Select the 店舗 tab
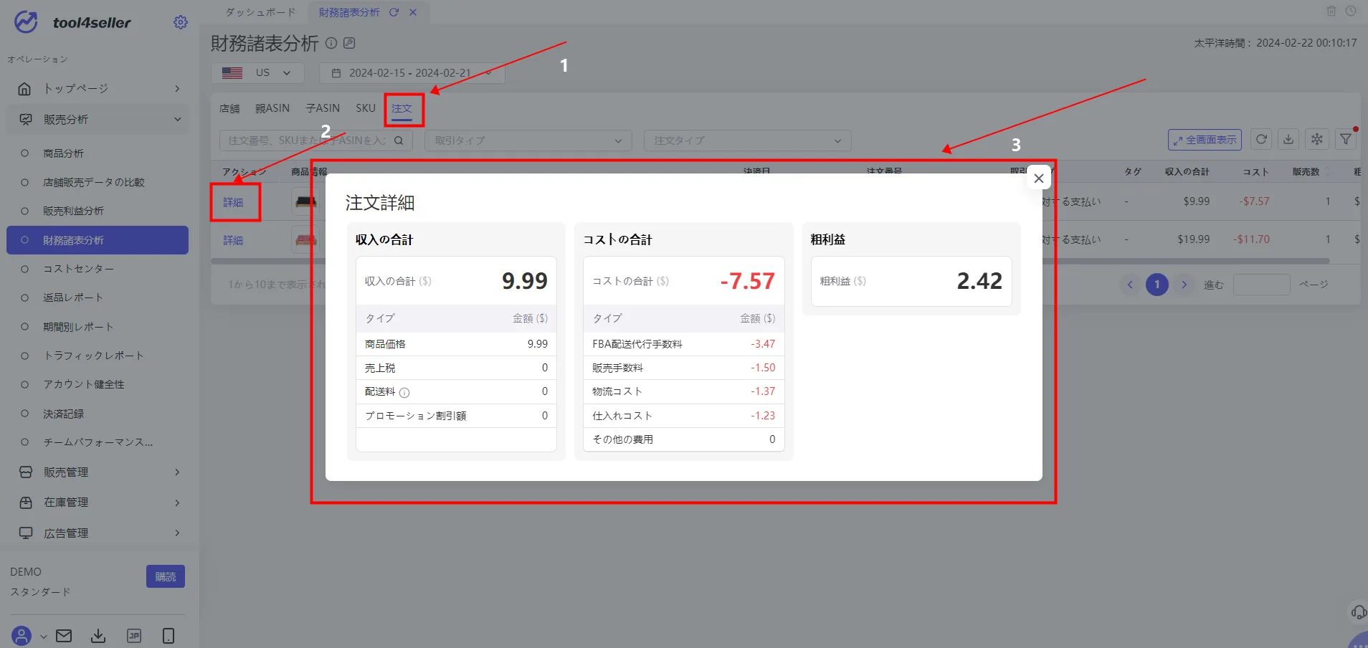 click(x=229, y=108)
